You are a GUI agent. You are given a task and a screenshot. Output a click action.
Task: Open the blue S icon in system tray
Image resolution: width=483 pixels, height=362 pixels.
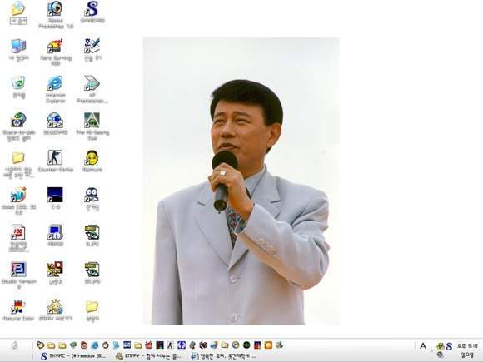(449, 346)
